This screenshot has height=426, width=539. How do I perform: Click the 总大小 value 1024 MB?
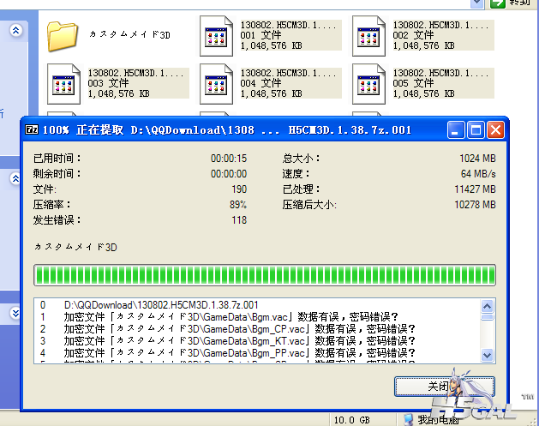(x=478, y=159)
